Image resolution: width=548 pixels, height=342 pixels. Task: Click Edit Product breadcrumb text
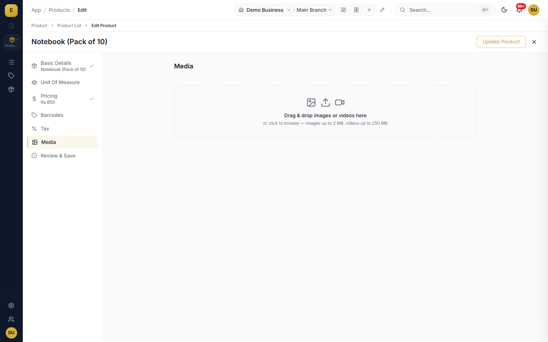[x=104, y=26]
